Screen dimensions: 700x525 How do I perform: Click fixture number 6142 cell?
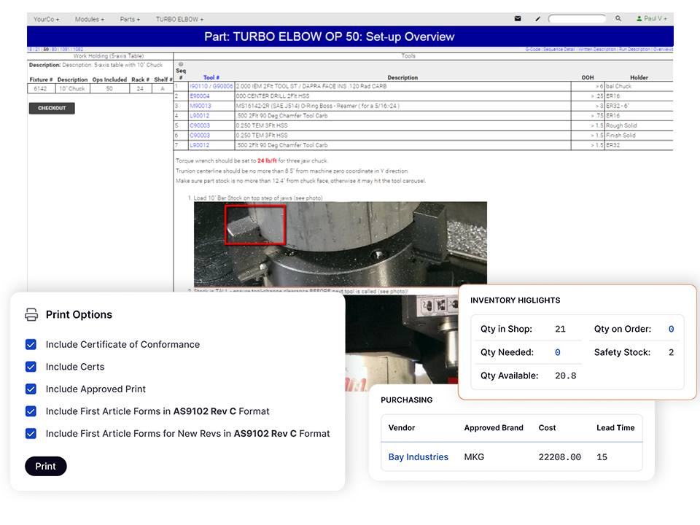pyautogui.click(x=41, y=88)
